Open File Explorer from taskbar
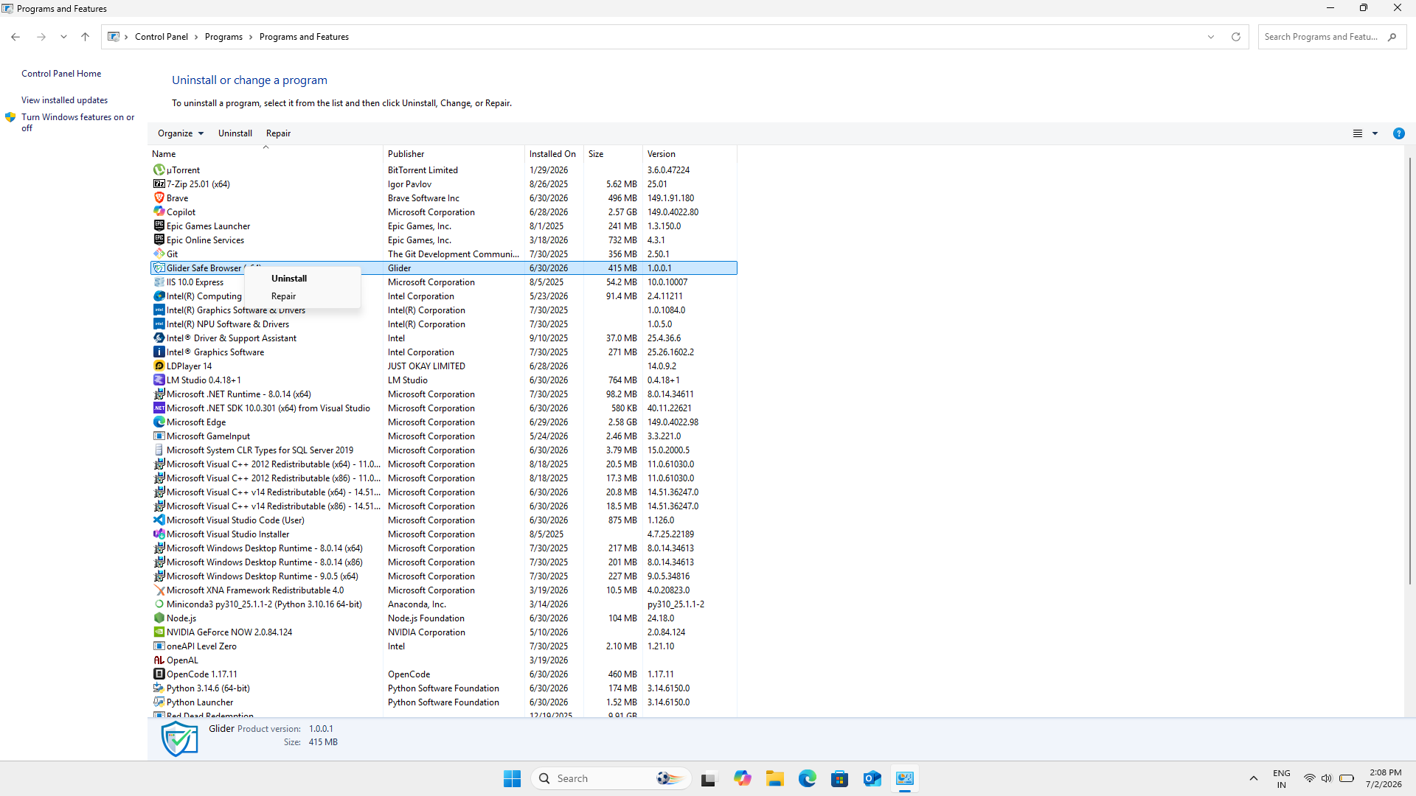The height and width of the screenshot is (796, 1416). 774,778
